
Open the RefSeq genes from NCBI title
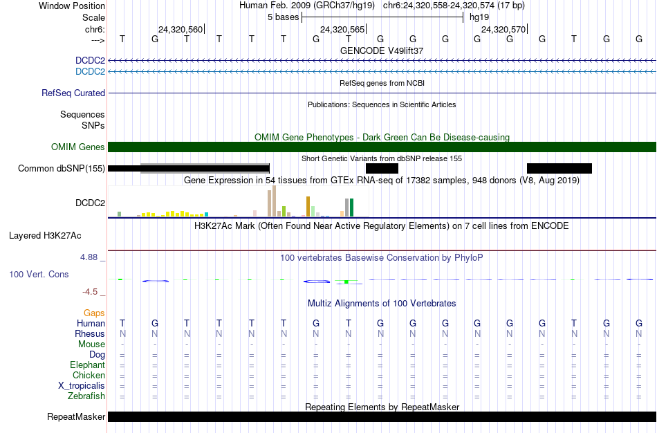click(382, 83)
